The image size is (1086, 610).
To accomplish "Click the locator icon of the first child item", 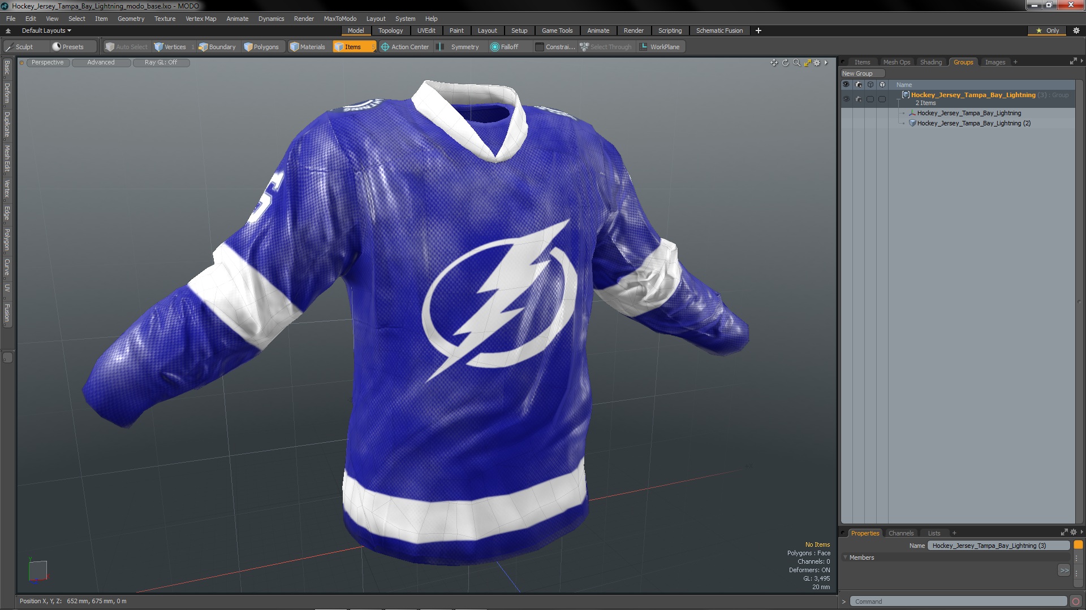I will pyautogui.click(x=912, y=113).
